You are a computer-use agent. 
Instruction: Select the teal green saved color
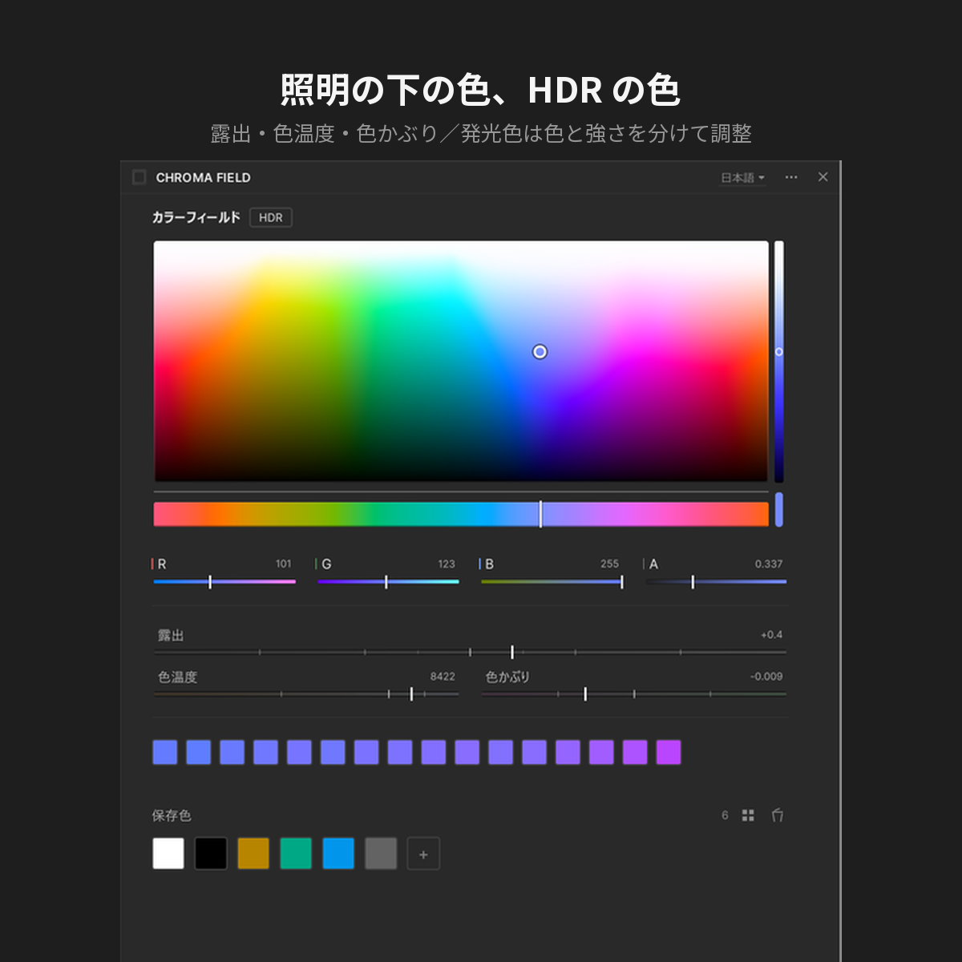coord(296,854)
